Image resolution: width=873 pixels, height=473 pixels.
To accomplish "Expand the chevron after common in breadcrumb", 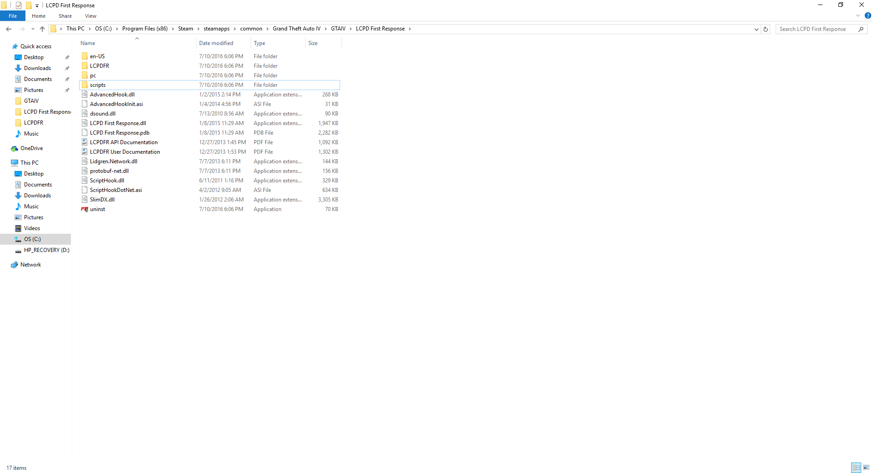I will [x=267, y=29].
